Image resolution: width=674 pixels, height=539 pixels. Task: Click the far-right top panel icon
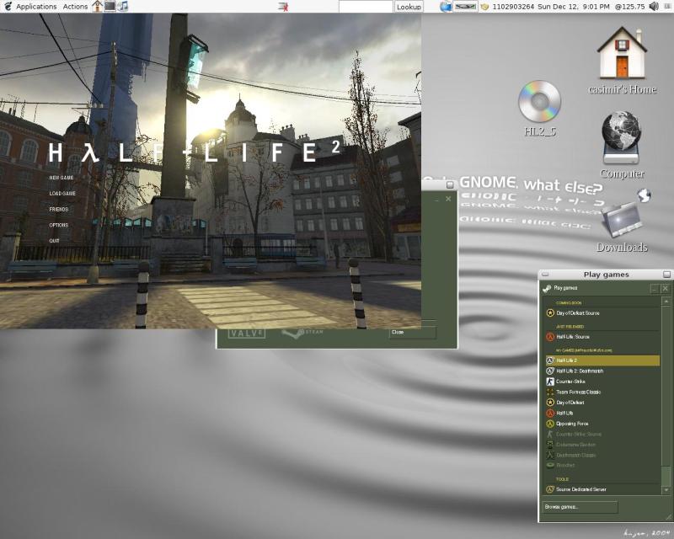click(x=667, y=7)
